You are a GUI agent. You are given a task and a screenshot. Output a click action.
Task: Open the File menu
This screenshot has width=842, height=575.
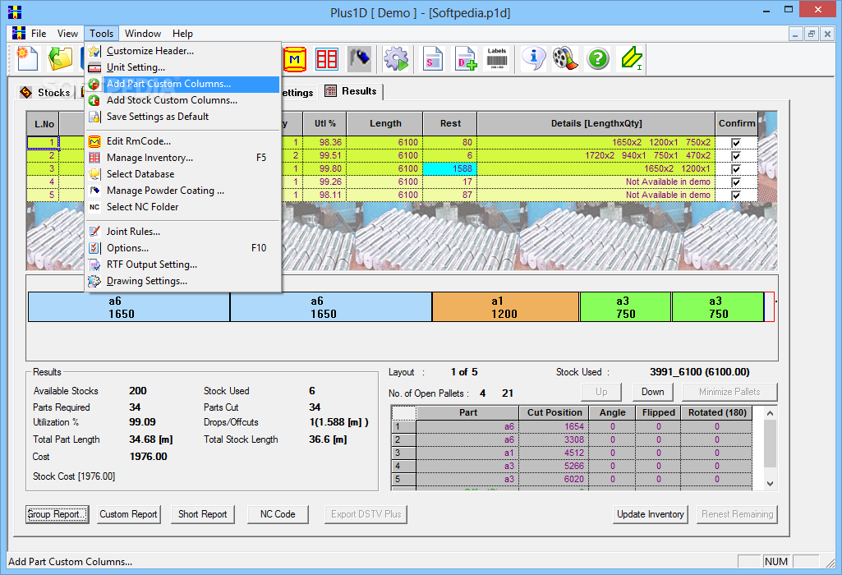[x=39, y=34]
